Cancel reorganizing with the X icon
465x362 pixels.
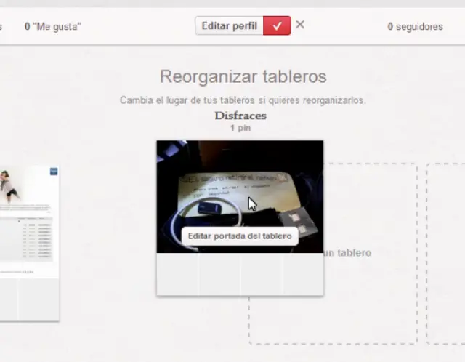pos(300,25)
